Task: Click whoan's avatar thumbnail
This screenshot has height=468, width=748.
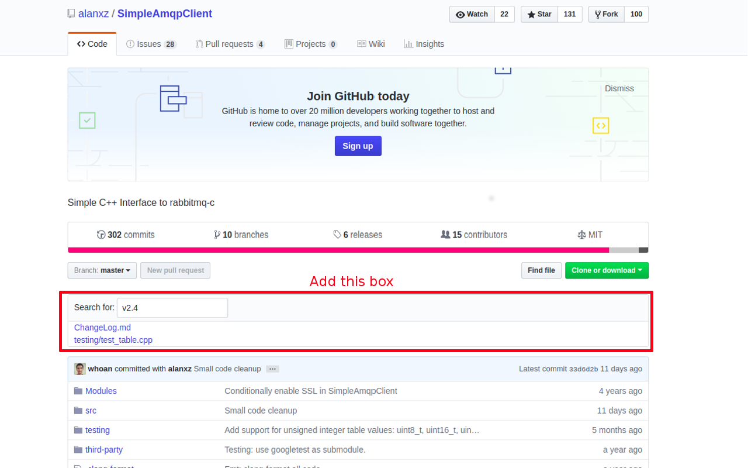Action: coord(79,369)
